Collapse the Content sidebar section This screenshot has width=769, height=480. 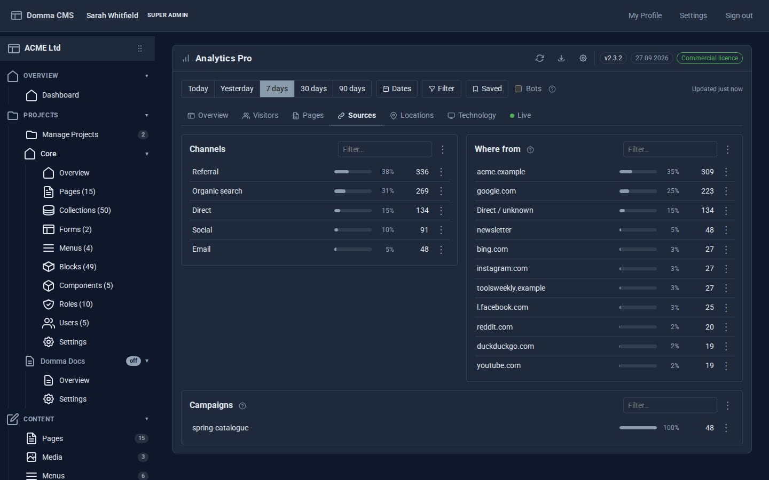147,419
